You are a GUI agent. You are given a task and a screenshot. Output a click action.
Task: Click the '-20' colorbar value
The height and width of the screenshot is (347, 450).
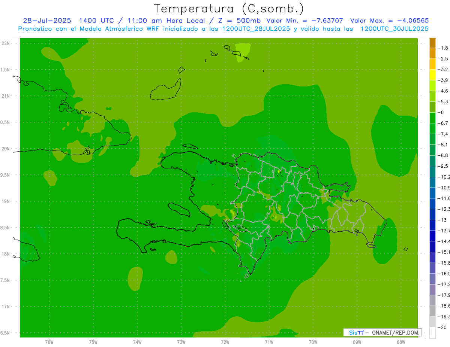pos(442,328)
